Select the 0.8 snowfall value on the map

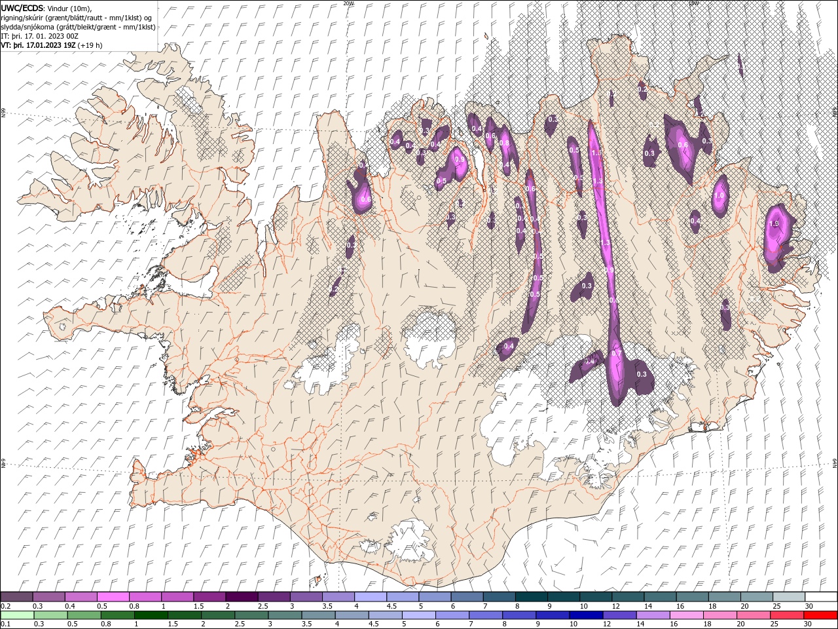click(504, 143)
